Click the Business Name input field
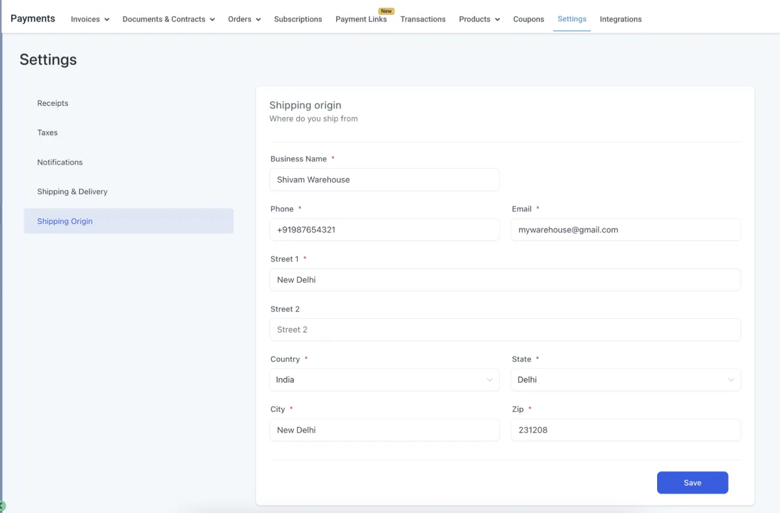 coord(384,180)
